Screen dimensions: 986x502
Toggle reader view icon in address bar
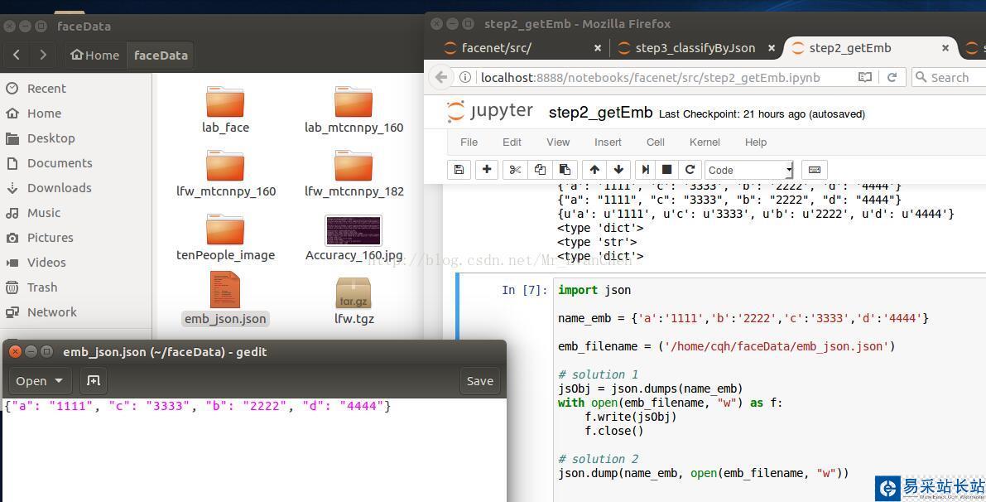[x=865, y=77]
